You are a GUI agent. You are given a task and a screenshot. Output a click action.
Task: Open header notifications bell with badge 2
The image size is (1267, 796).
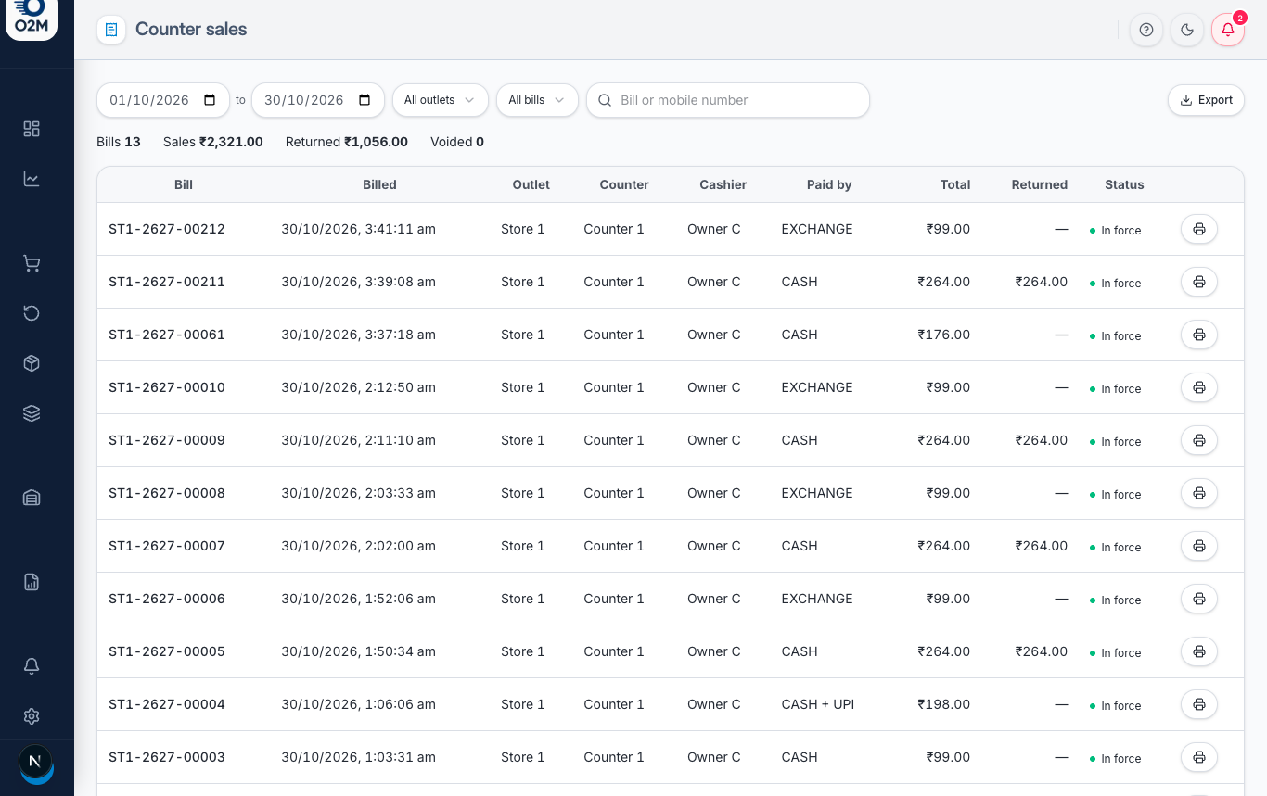(x=1228, y=30)
